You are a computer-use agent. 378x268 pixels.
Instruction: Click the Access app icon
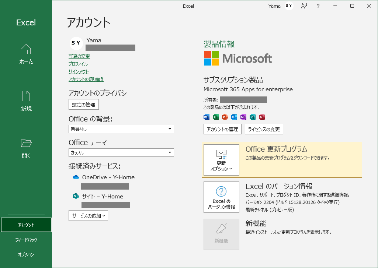tap(261, 117)
